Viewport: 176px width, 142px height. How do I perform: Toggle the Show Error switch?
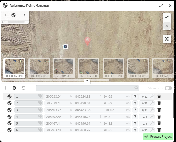[x=168, y=88]
